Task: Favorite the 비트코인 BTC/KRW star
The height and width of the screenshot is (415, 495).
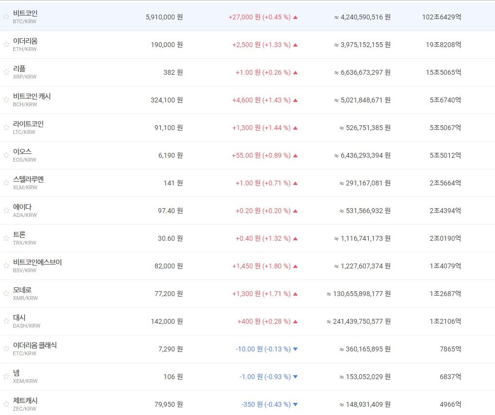Action: pos(6,17)
